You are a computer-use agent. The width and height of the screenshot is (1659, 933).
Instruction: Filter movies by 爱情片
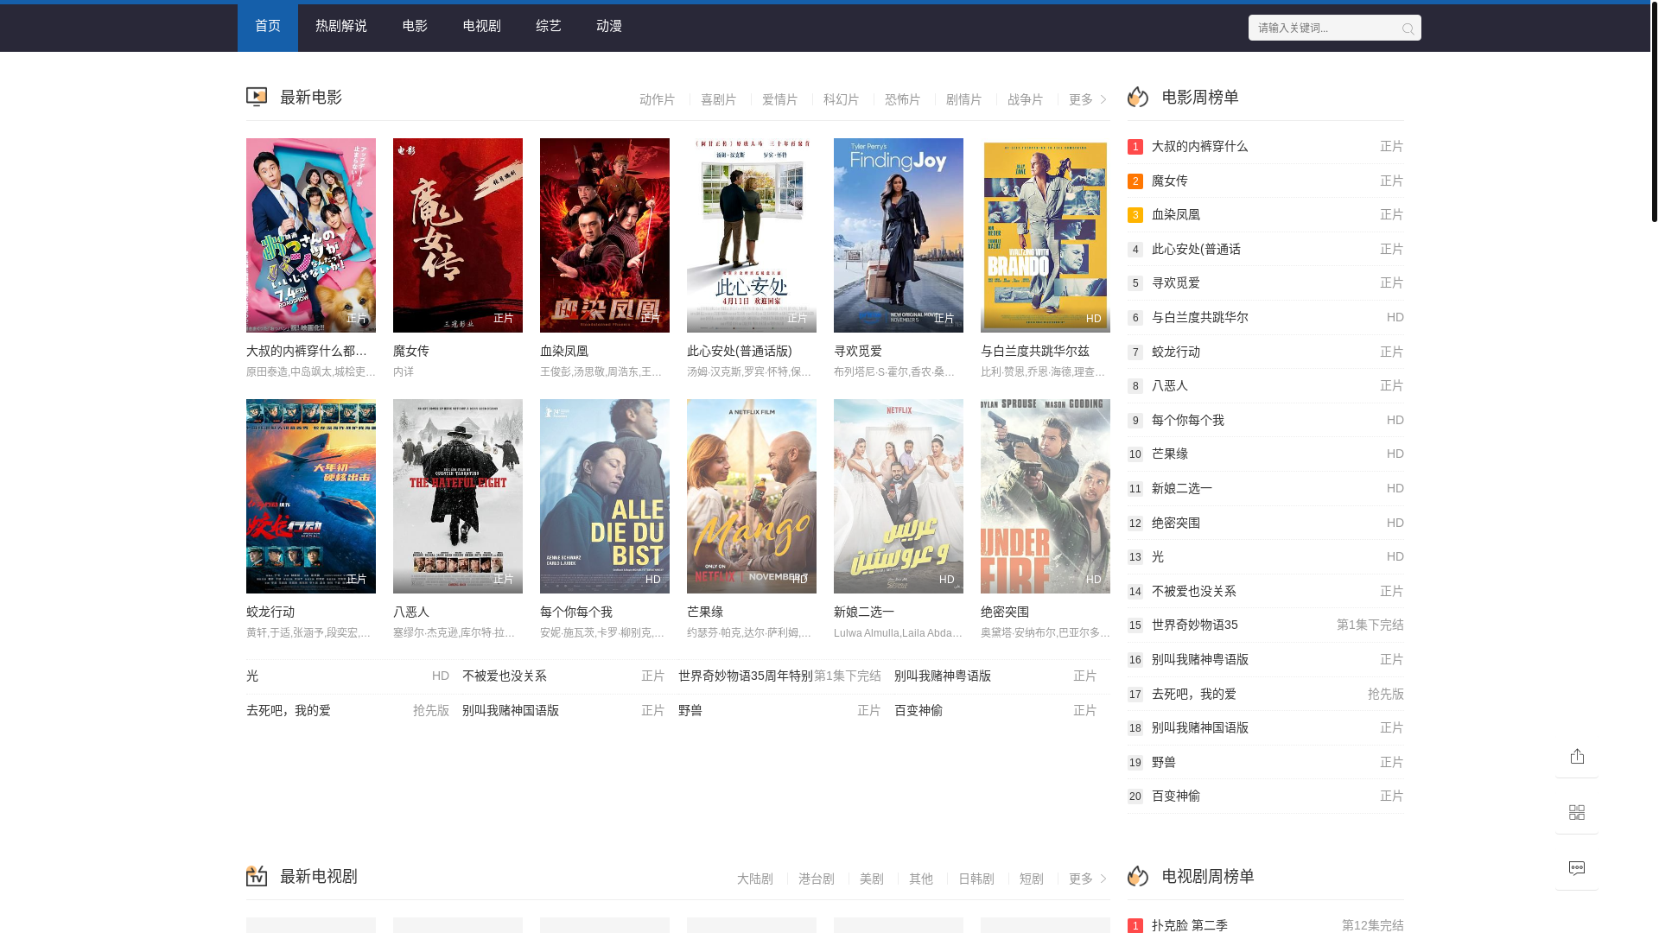pos(780,100)
